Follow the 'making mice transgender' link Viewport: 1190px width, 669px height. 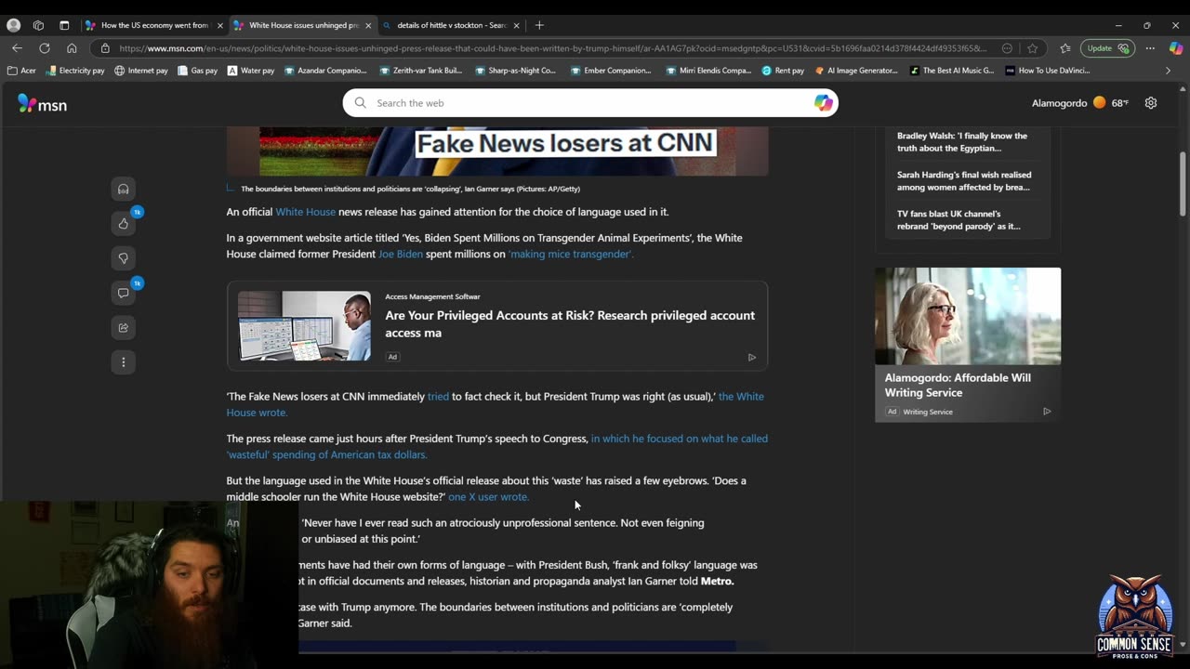571,254
